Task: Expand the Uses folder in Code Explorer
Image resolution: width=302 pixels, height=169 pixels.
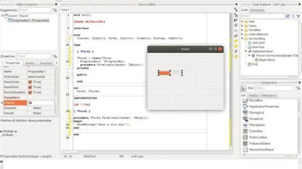Action: pyautogui.click(x=242, y=22)
